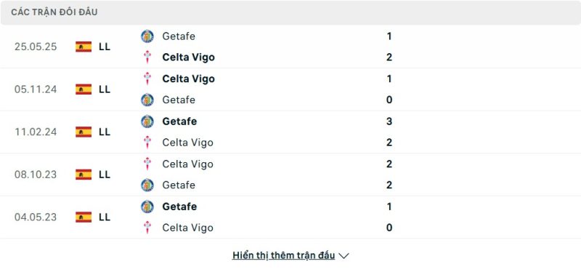Select LL league label on 08.10.23 row
This screenshot has height=272, width=581.
point(105,175)
